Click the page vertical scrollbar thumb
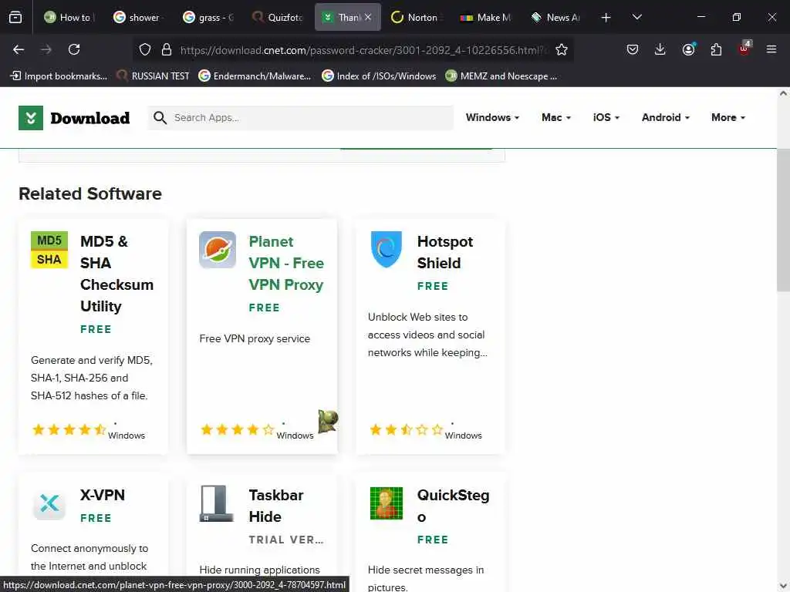This screenshot has height=592, width=790. coord(783,220)
